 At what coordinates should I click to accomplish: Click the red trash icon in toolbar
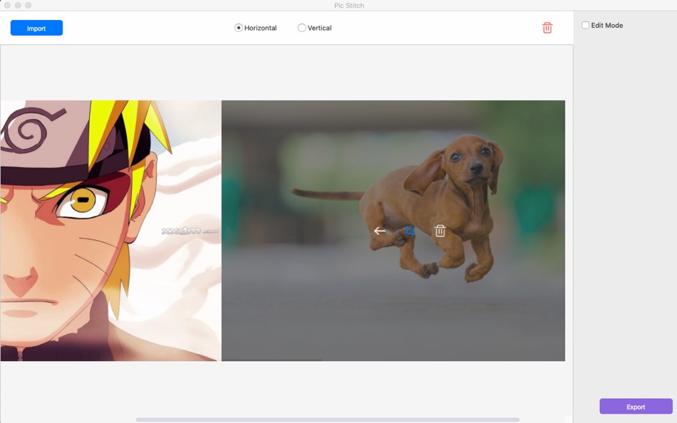(x=547, y=28)
